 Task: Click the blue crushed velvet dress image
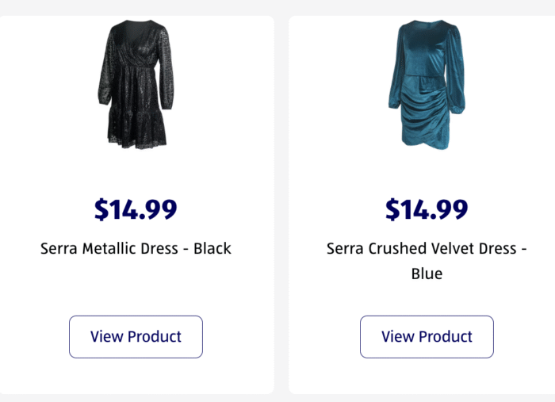pos(427,86)
